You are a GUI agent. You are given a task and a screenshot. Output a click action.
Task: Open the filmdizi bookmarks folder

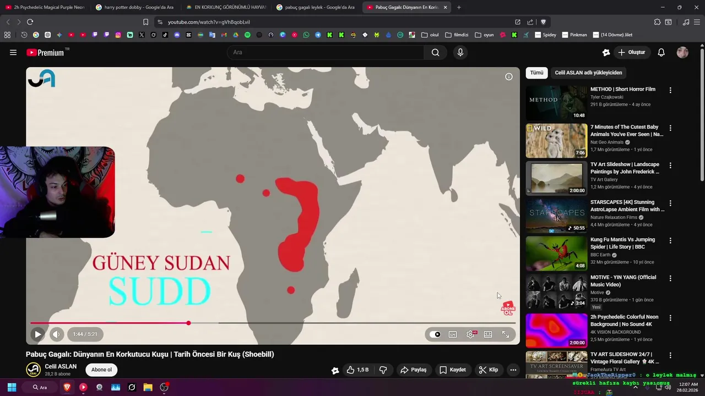coord(457,35)
